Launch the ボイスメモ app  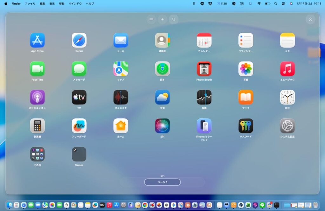(121, 97)
